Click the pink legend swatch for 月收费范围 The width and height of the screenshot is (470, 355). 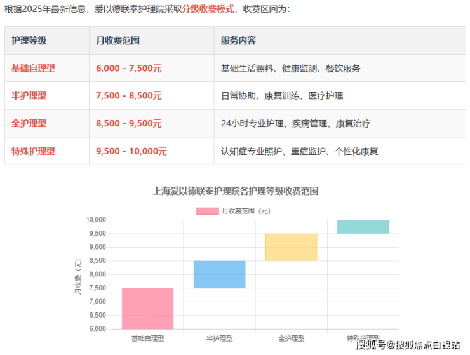(207, 211)
